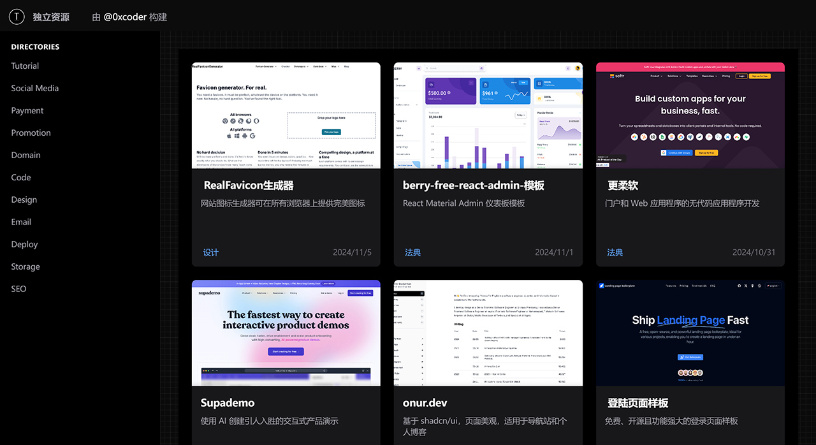The height and width of the screenshot is (445, 816).
Task: Select the Payment category
Action: click(27, 110)
